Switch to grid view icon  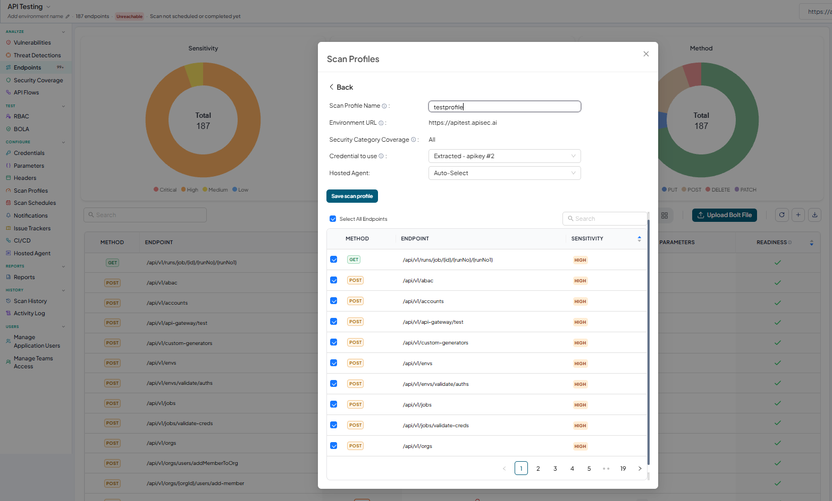click(x=665, y=215)
